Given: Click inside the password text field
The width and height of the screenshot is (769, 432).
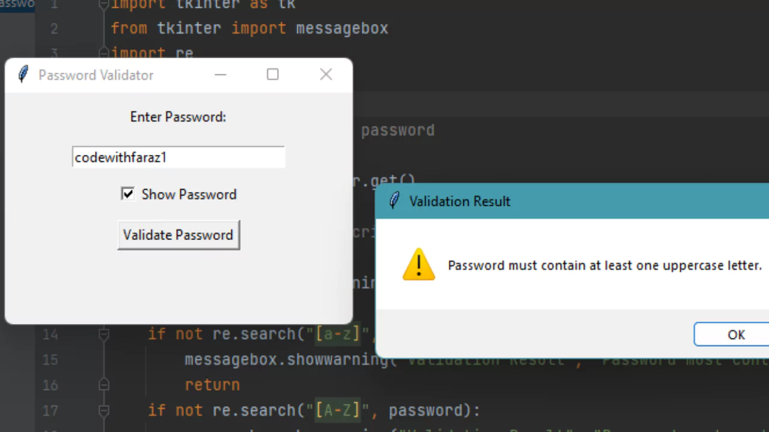Looking at the screenshot, I should click(x=178, y=157).
